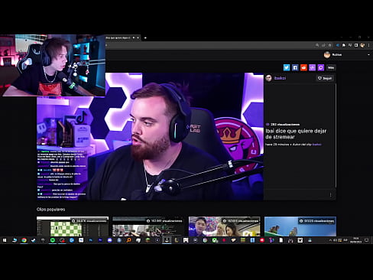Open the Windows Start menu

(x=5, y=240)
